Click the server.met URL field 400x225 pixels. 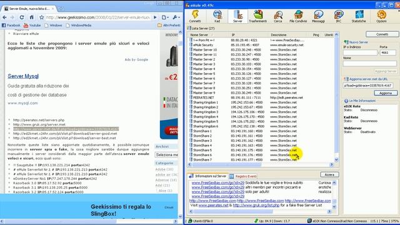pos(368,86)
